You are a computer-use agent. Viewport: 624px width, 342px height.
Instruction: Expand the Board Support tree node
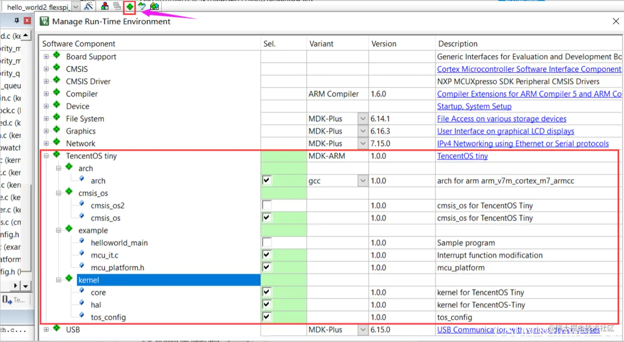pos(46,57)
